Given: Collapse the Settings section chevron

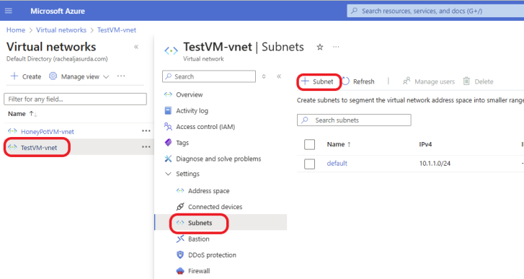Looking at the screenshot, I should tap(168, 174).
